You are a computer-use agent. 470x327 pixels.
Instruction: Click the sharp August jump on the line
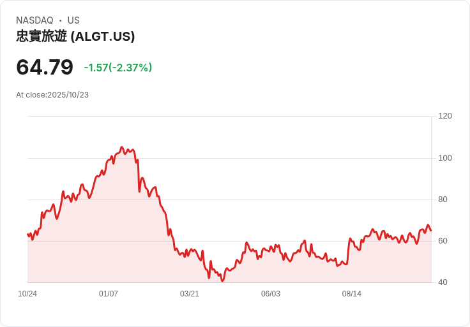(348, 251)
